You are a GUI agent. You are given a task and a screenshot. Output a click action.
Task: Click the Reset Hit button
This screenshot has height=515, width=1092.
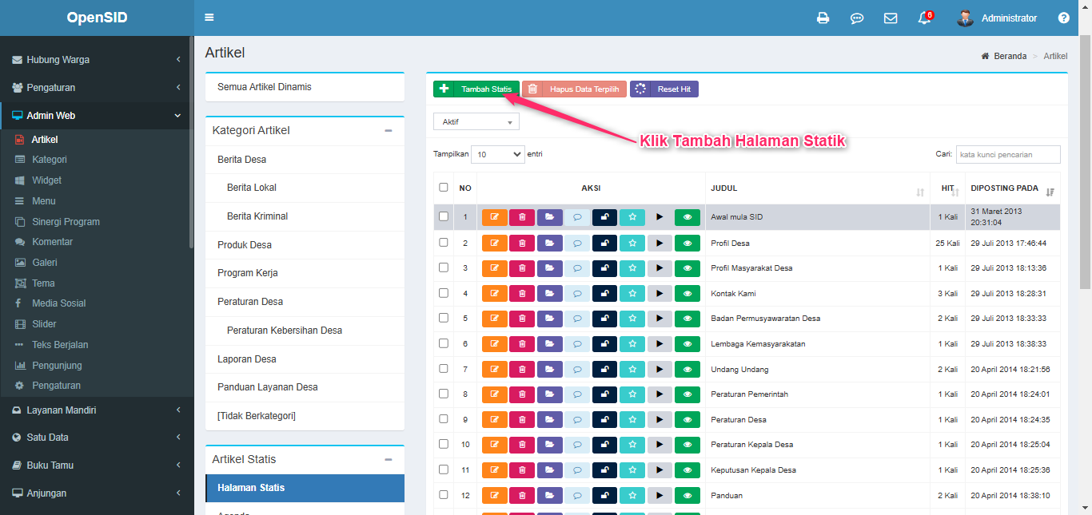(664, 89)
